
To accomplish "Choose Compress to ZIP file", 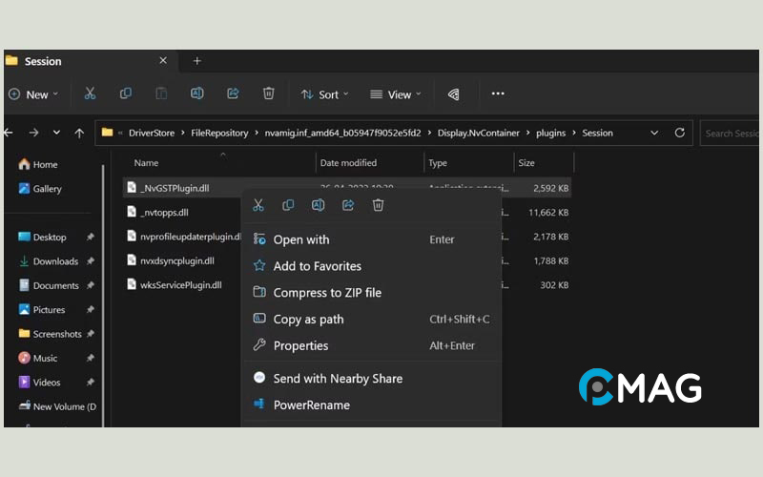I will [x=327, y=293].
